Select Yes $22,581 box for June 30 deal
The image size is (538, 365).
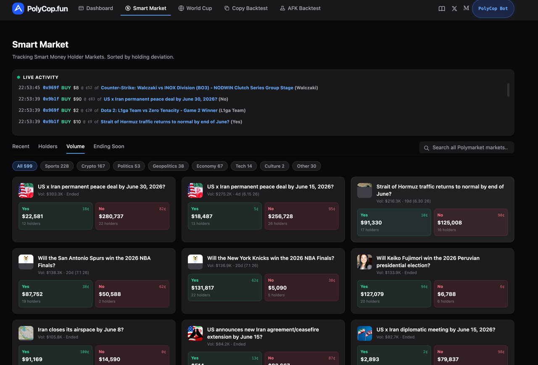55,216
